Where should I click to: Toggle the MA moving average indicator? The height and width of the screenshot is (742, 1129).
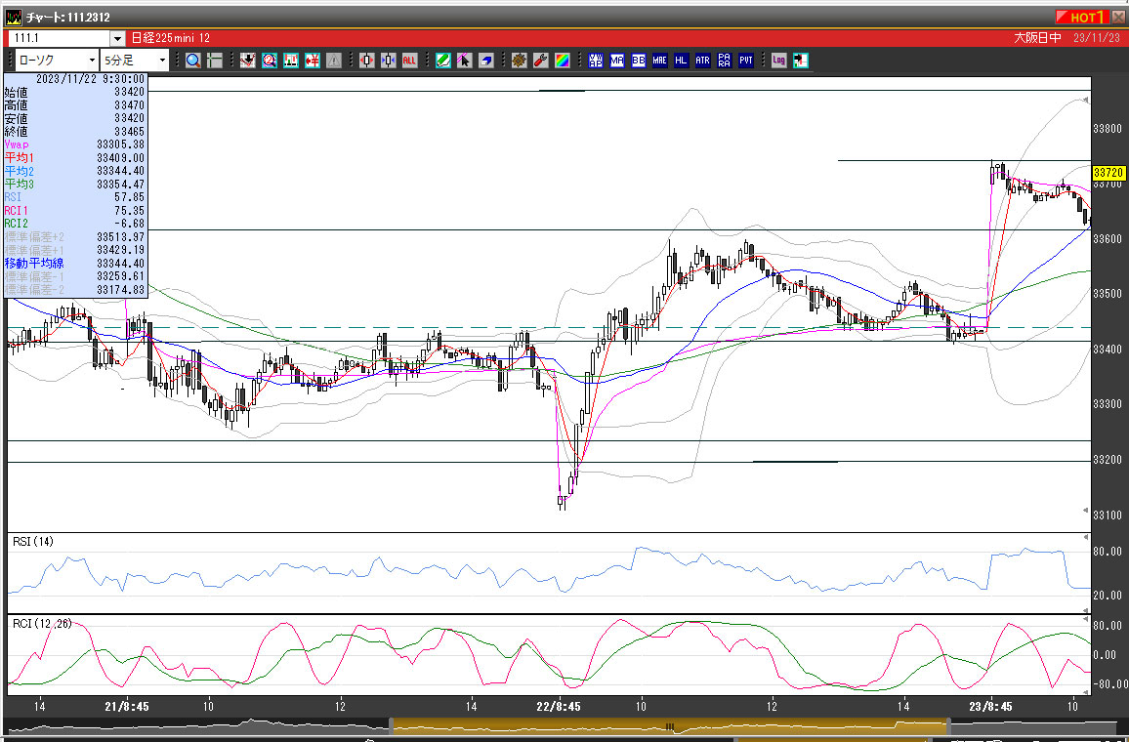(617, 62)
